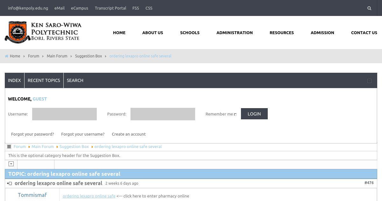Open the CSS top bar link

pos(149,8)
